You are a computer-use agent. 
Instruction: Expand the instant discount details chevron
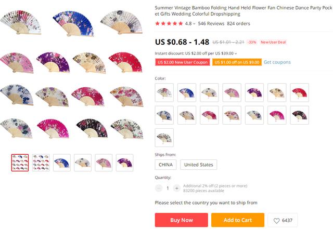click(236, 53)
